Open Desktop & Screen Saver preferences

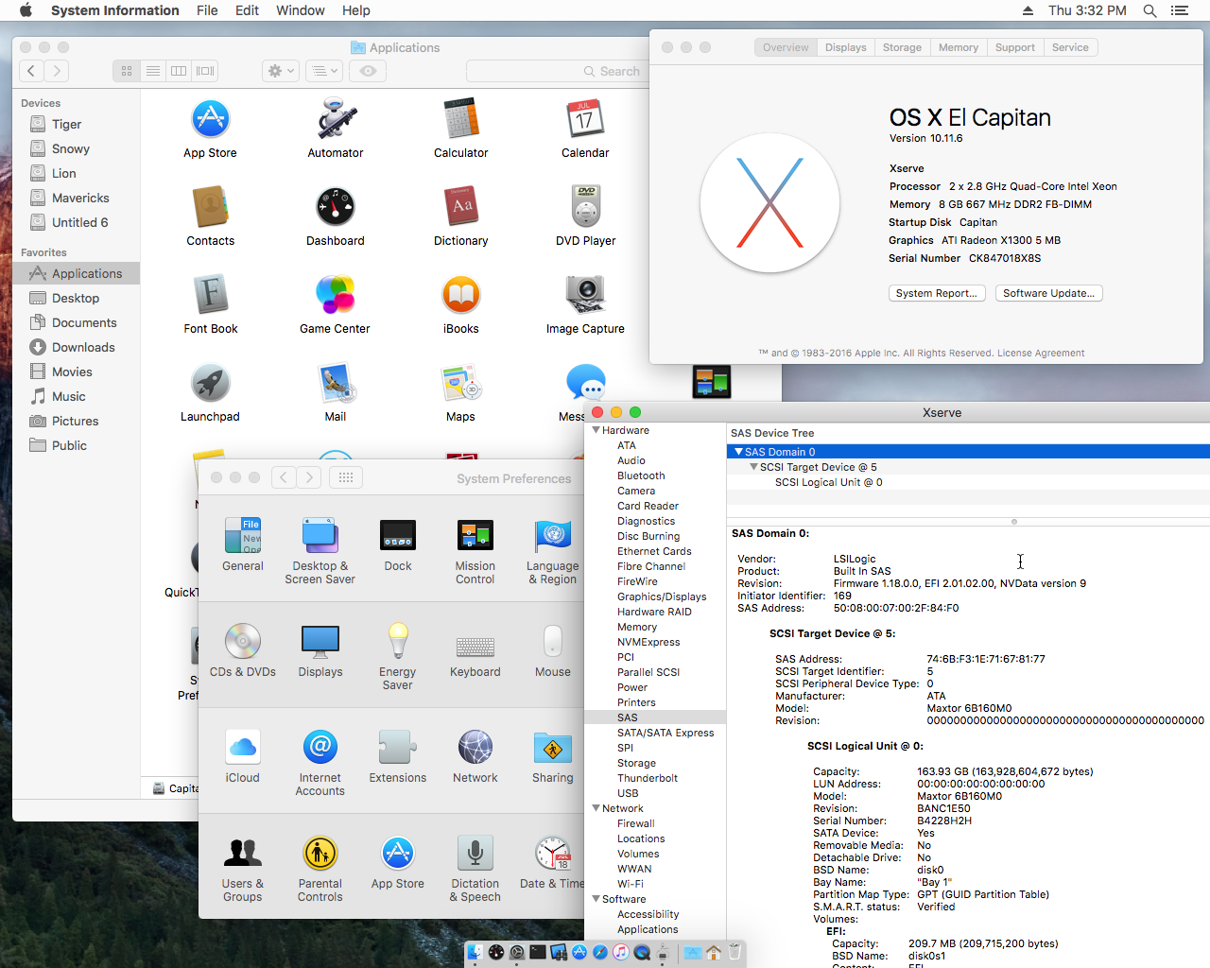click(x=320, y=535)
